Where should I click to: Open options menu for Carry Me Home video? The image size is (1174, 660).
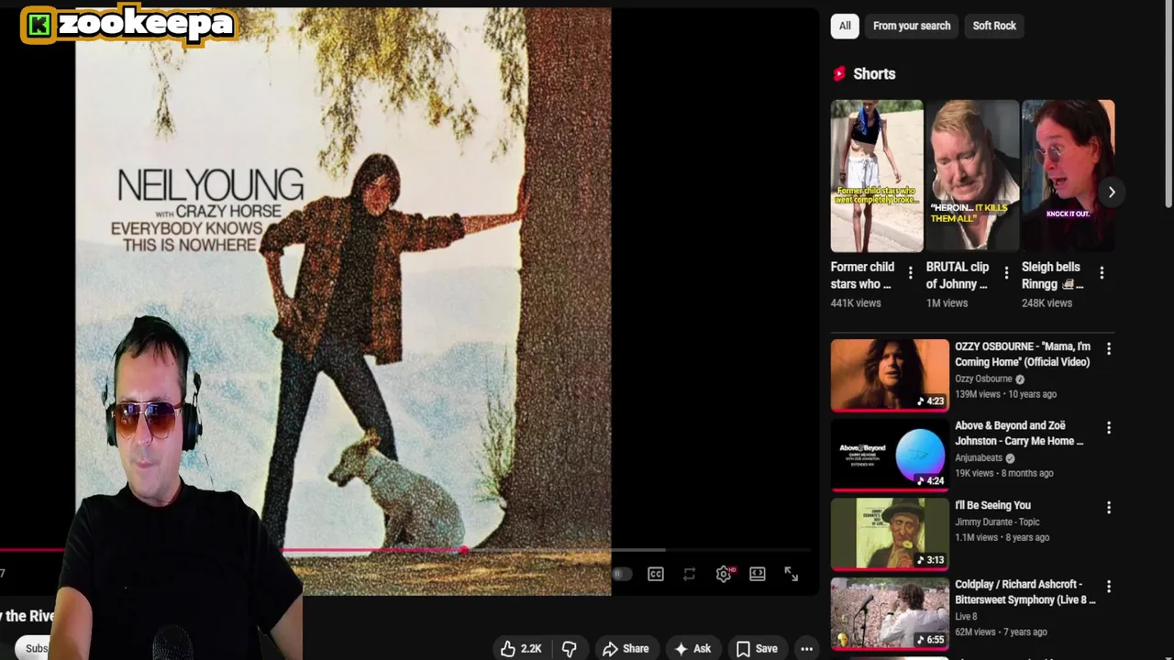1108,428
